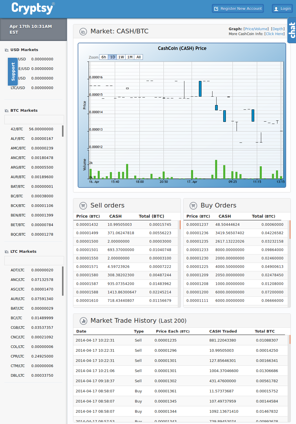Open the DBL/LTC market
The height and width of the screenshot is (424, 296).
point(32,376)
